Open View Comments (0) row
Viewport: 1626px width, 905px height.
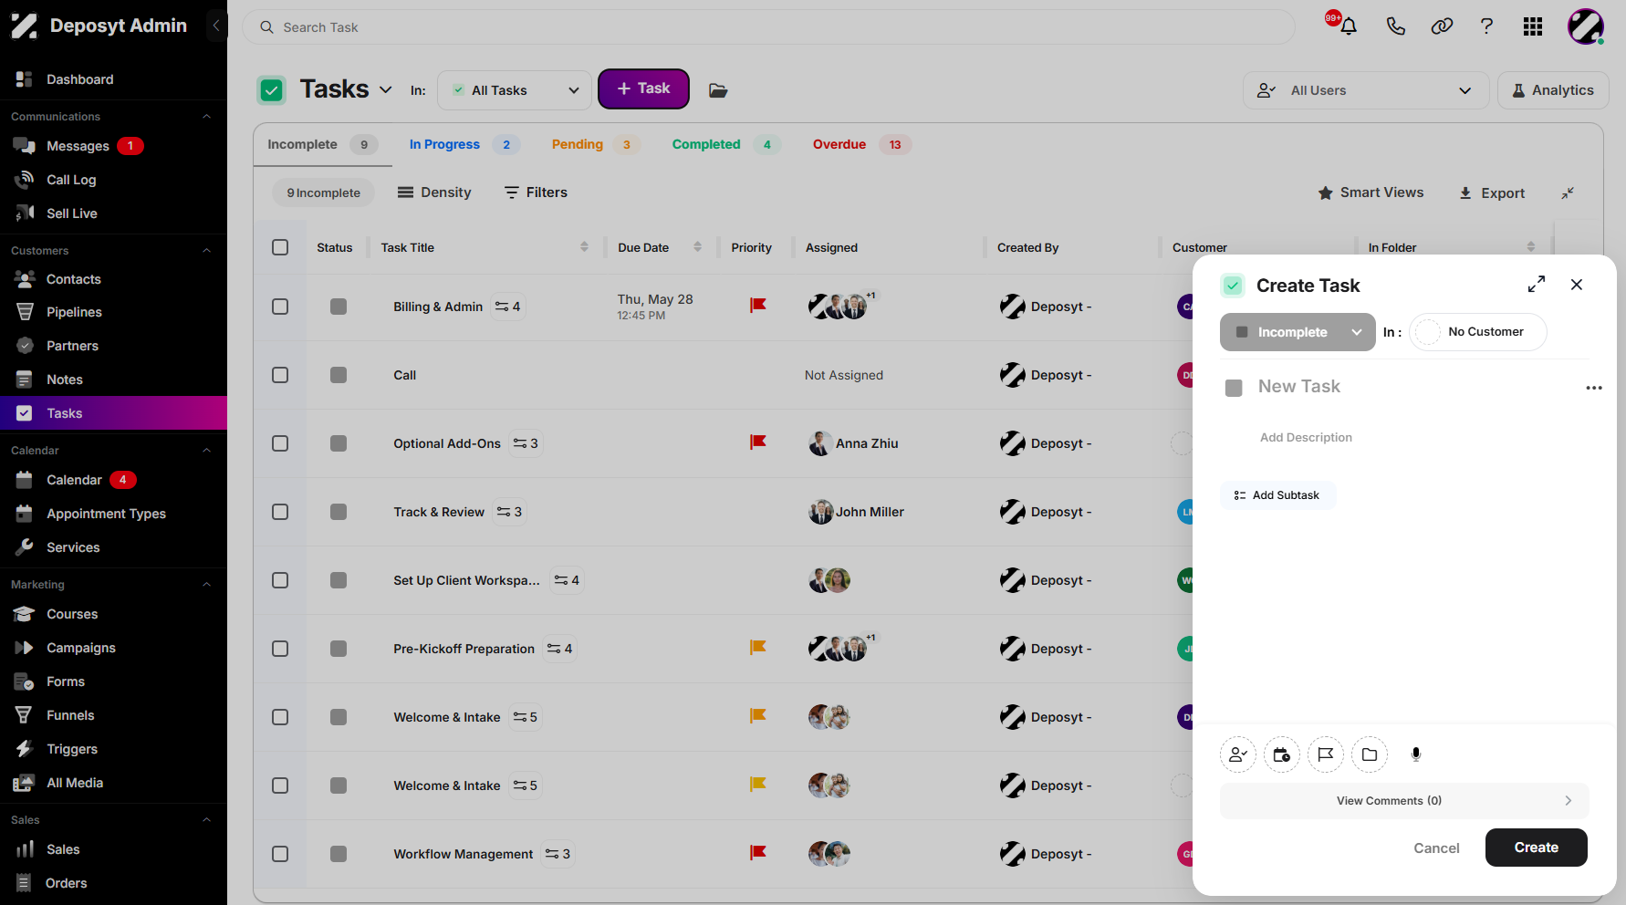(x=1404, y=801)
